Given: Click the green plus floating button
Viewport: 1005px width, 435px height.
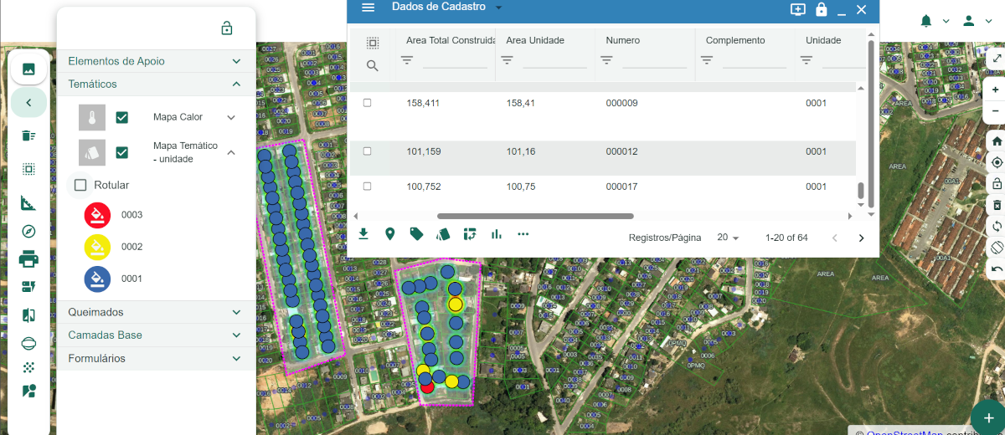Looking at the screenshot, I should [988, 417].
